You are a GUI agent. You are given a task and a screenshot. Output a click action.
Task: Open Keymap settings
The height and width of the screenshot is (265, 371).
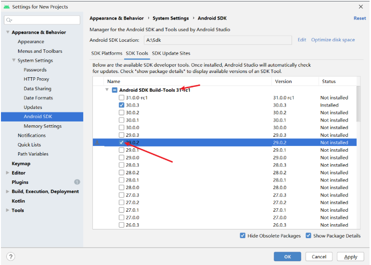21,164
